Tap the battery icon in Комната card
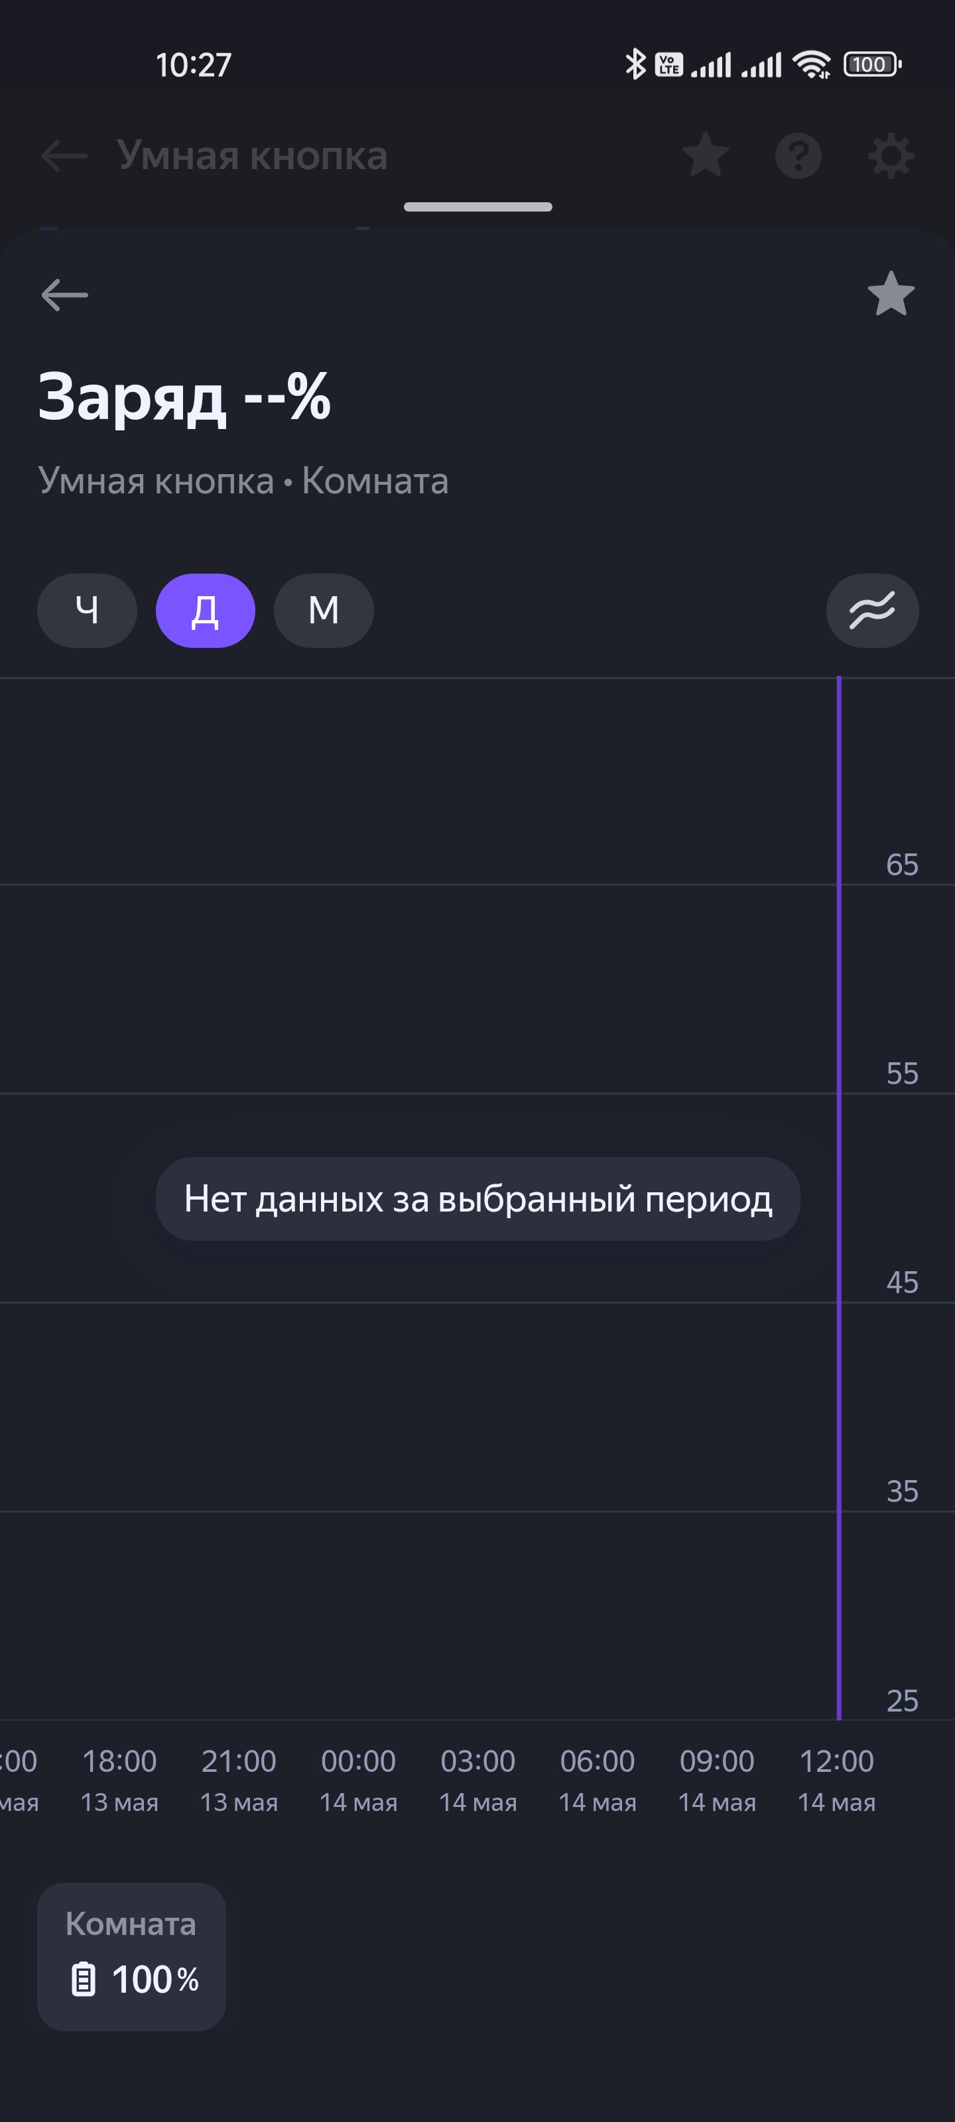The width and height of the screenshot is (955, 2122). (83, 1979)
